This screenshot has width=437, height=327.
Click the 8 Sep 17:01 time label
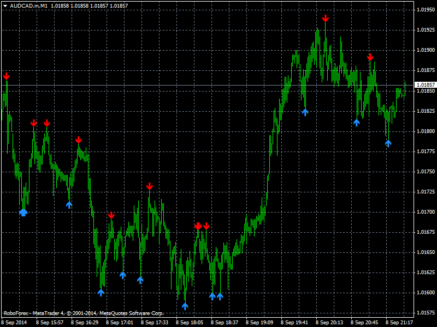click(120, 323)
